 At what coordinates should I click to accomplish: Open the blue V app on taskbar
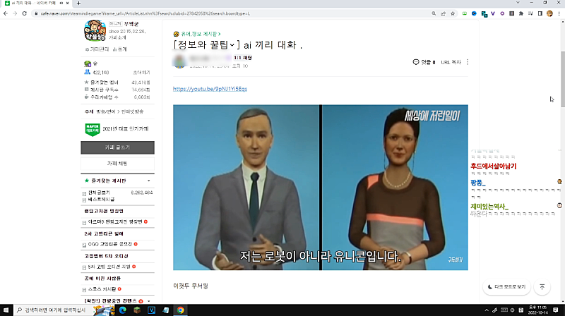coord(151,310)
